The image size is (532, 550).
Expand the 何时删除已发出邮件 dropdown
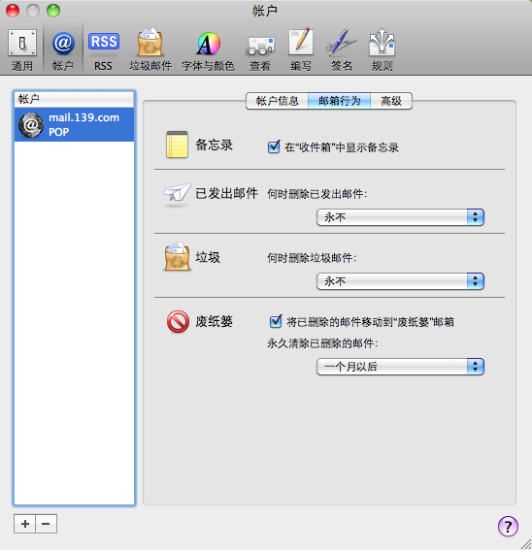(400, 217)
